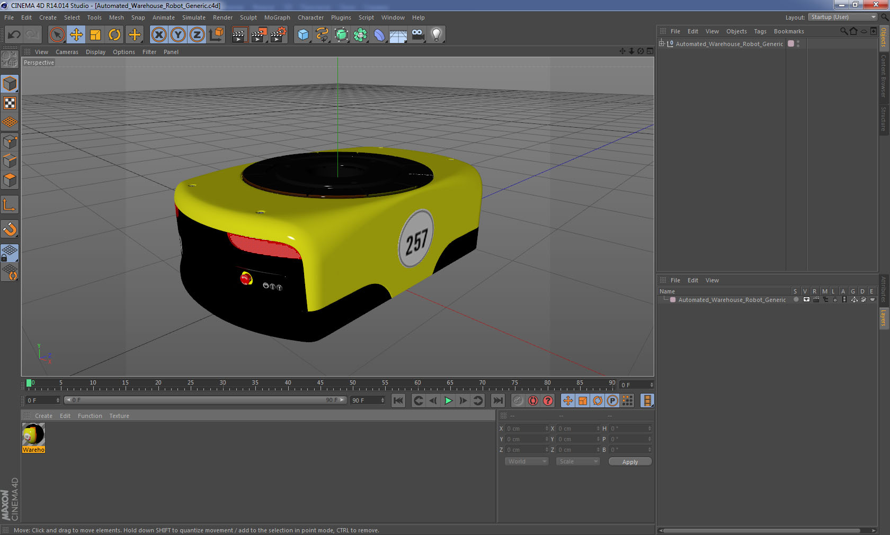890x535 pixels.
Task: Select the Wareho material thumbnail
Action: (33, 435)
